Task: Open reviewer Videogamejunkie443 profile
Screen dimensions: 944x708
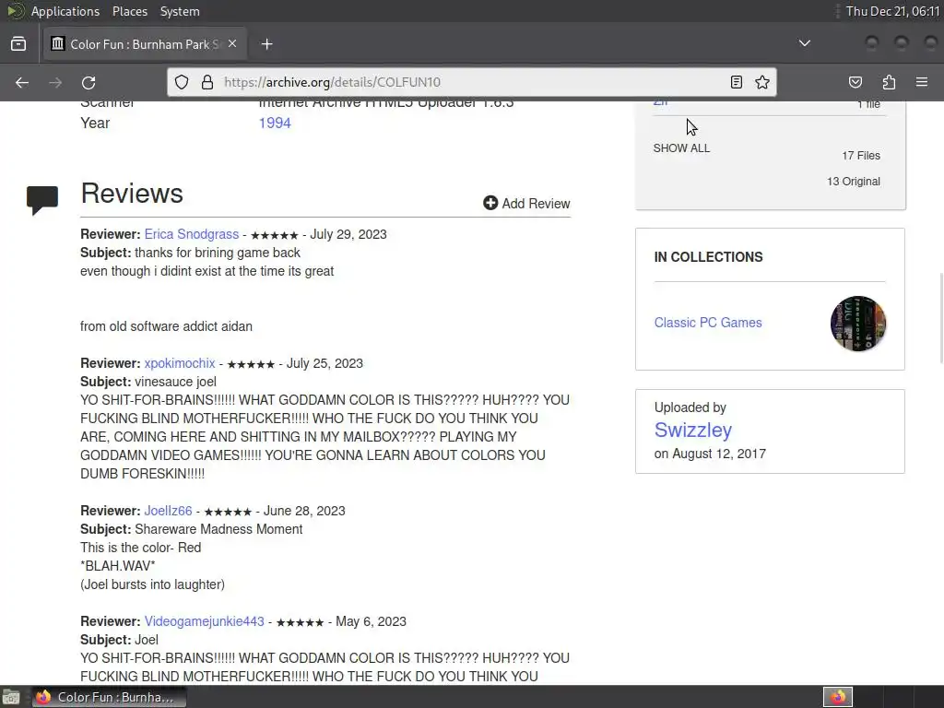Action: point(204,621)
